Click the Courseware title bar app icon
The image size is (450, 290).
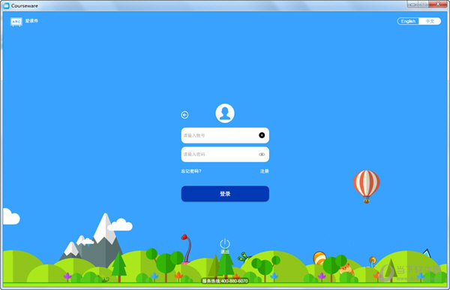6,5
